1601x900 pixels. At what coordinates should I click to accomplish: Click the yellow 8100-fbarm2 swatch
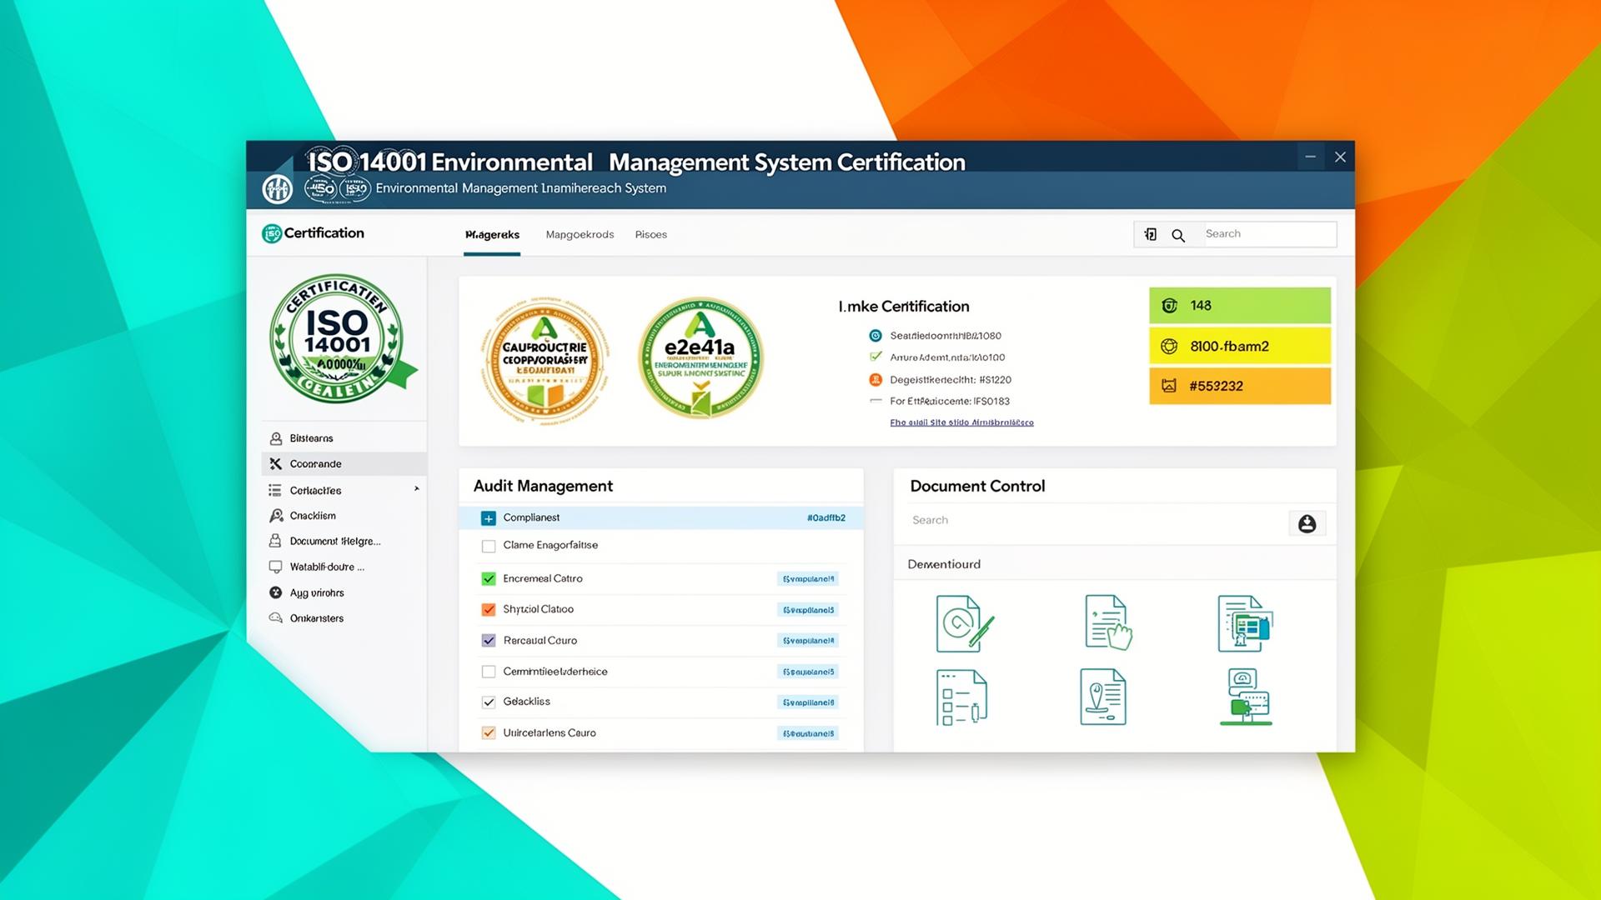[x=1239, y=346]
